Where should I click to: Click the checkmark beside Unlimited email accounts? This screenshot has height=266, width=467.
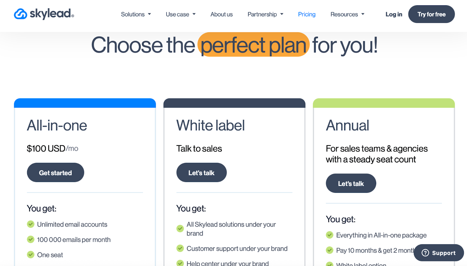[31, 224]
